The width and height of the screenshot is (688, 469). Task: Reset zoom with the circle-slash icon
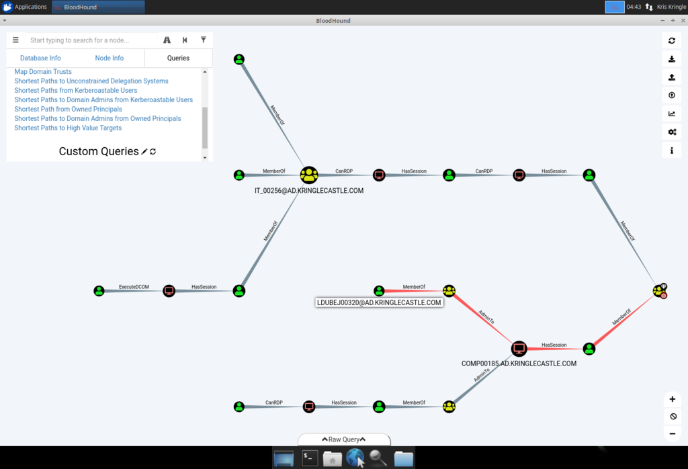[673, 417]
